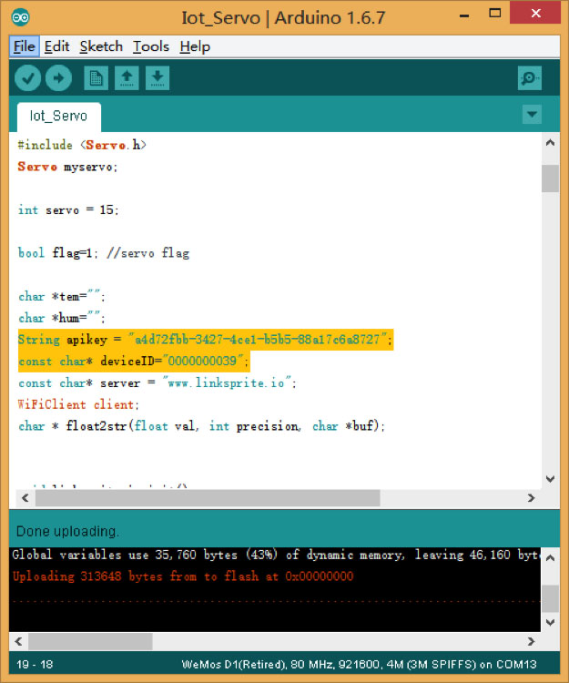Click the 'www.linksprite.io' server line
Image resolution: width=569 pixels, height=683 pixels.
point(157,382)
